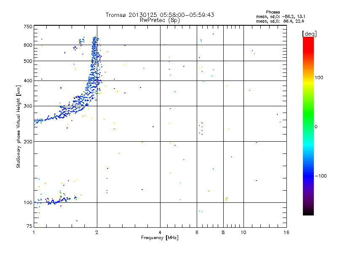The width and height of the screenshot is (337, 253).
Task: Click the colorbar tick label '-100'
Action: pos(321,176)
